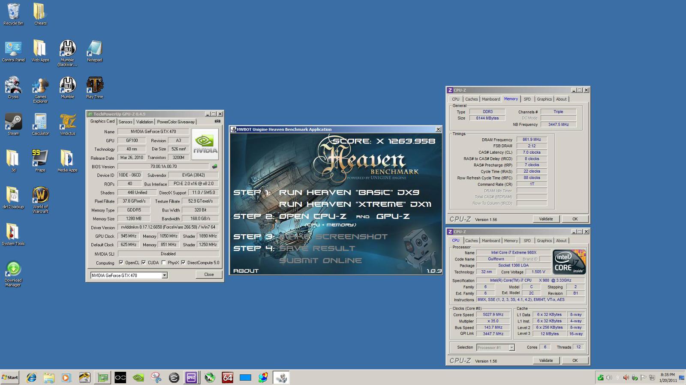The image size is (686, 385).
Task: Open the Calculator desktop shortcut
Action: [x=40, y=125]
